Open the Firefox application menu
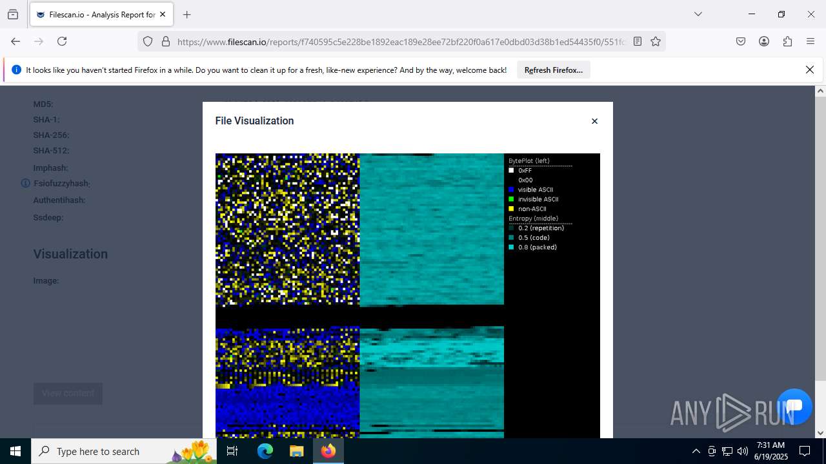826x464 pixels. tap(811, 41)
